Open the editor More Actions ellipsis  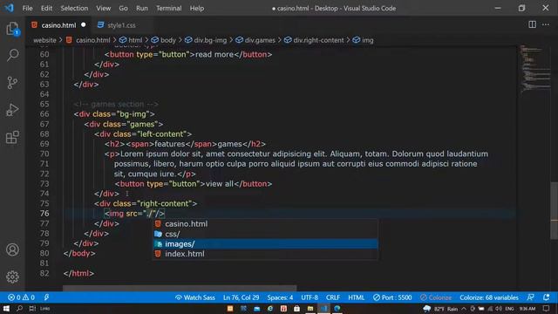pos(546,24)
